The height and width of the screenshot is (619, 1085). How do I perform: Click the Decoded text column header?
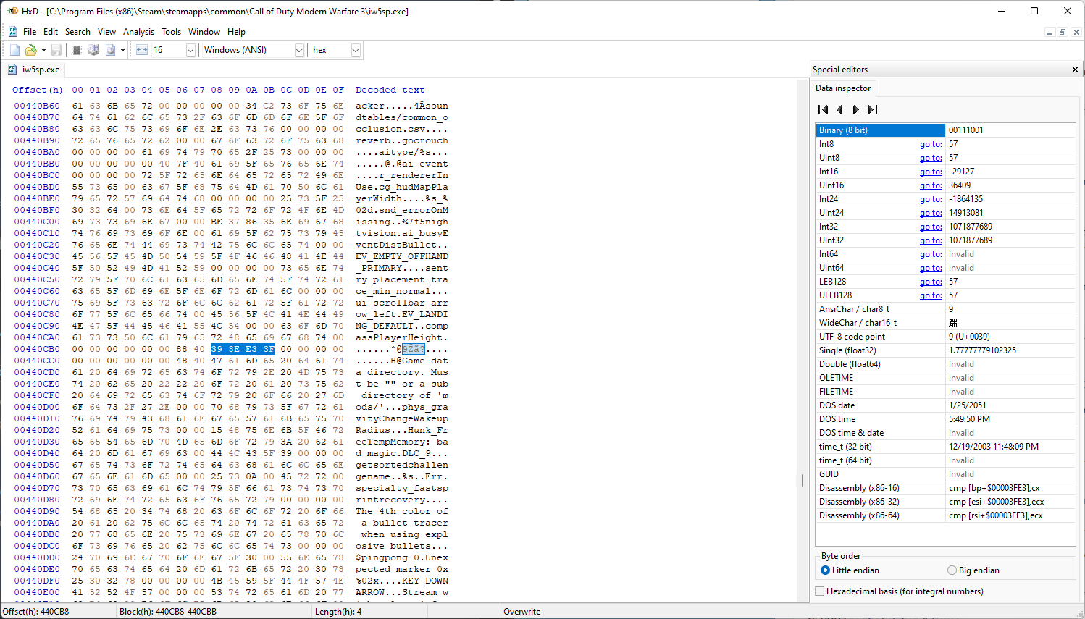[390, 90]
